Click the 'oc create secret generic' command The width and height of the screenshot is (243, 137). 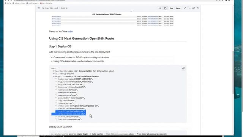[x=109, y=134]
